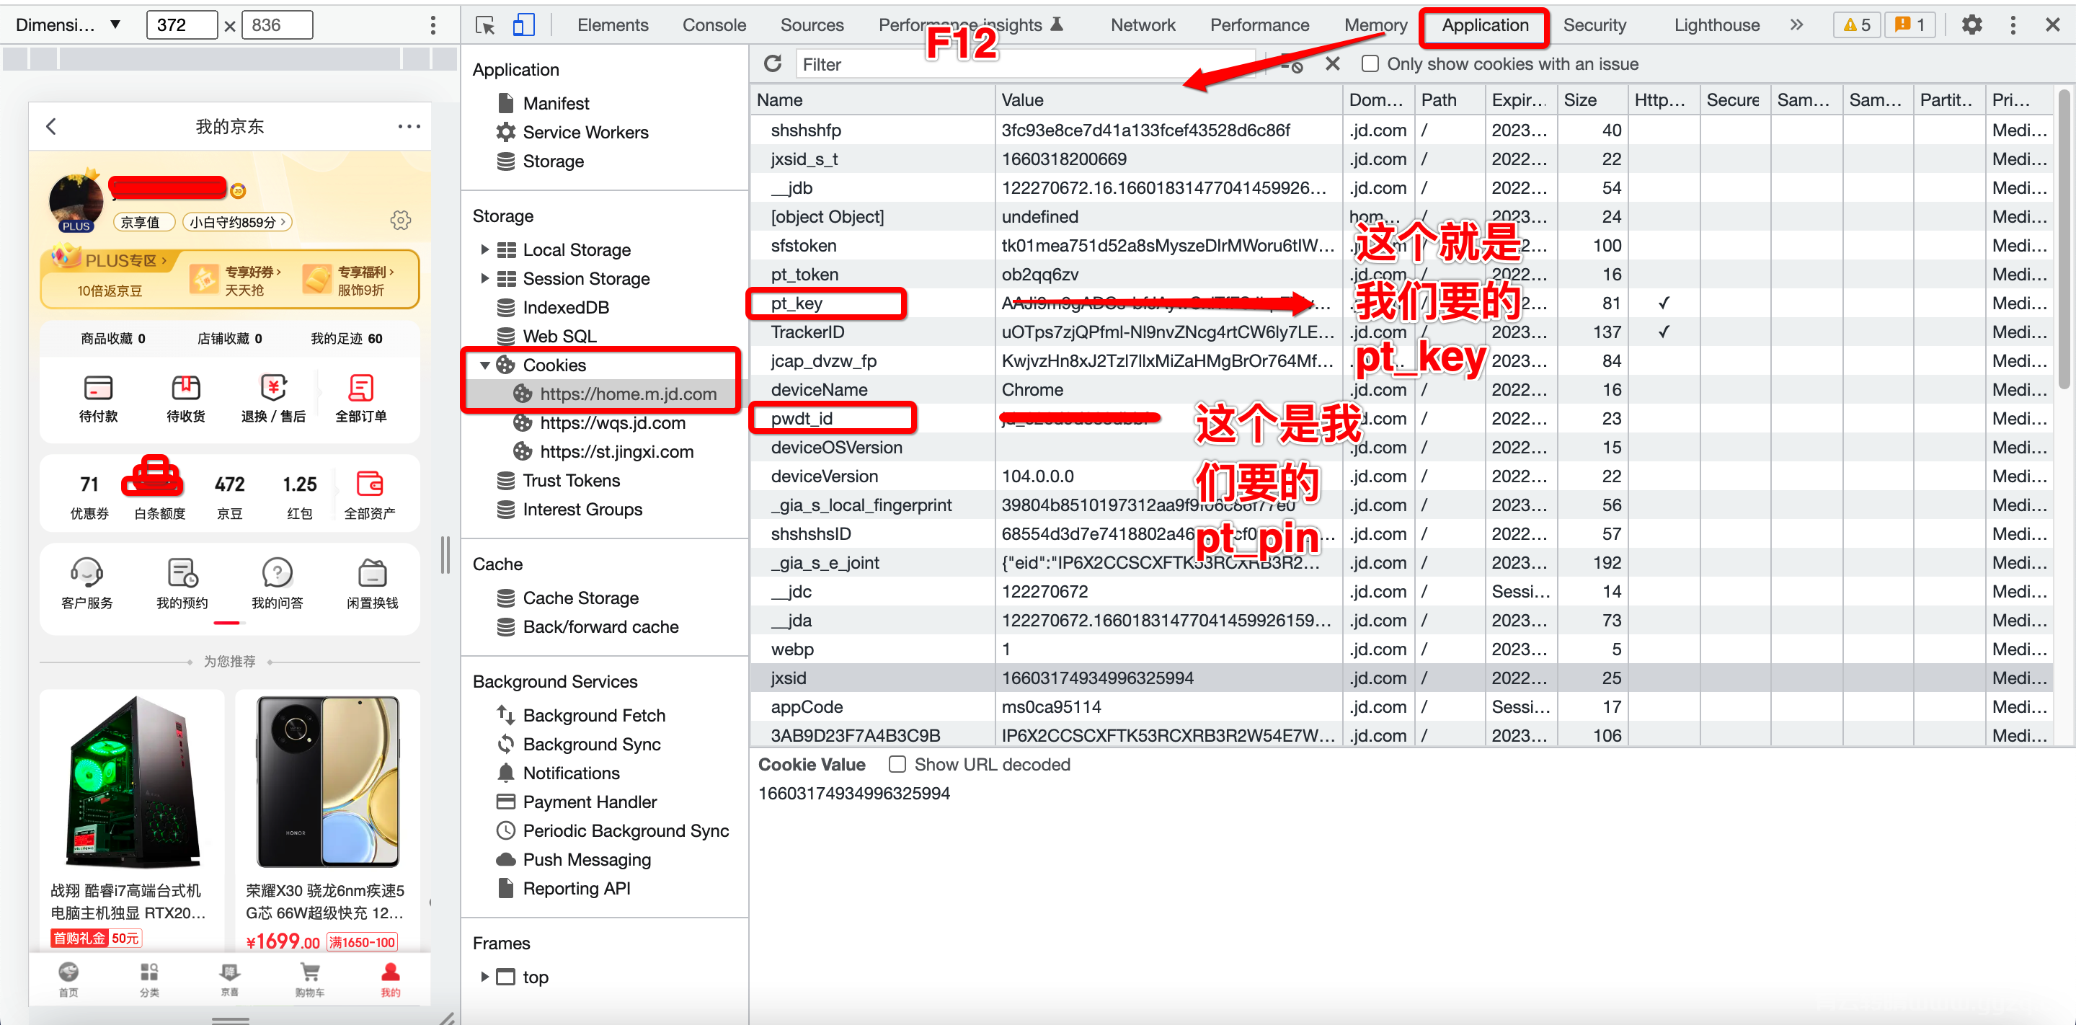Expand the top frame node
This screenshot has height=1025, width=2076.
point(484,977)
